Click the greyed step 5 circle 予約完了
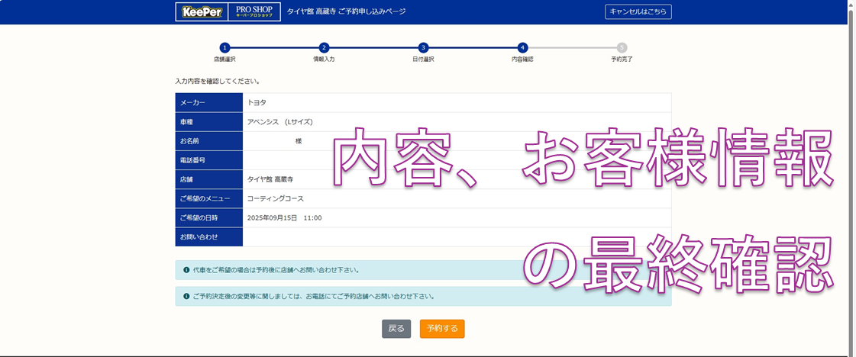This screenshot has height=357, width=856. [x=622, y=47]
